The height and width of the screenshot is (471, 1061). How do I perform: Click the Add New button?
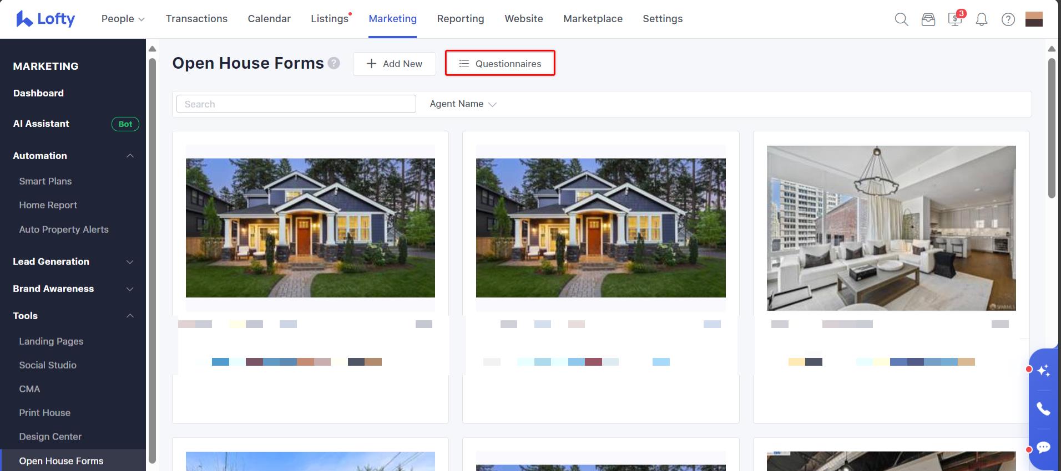point(394,64)
